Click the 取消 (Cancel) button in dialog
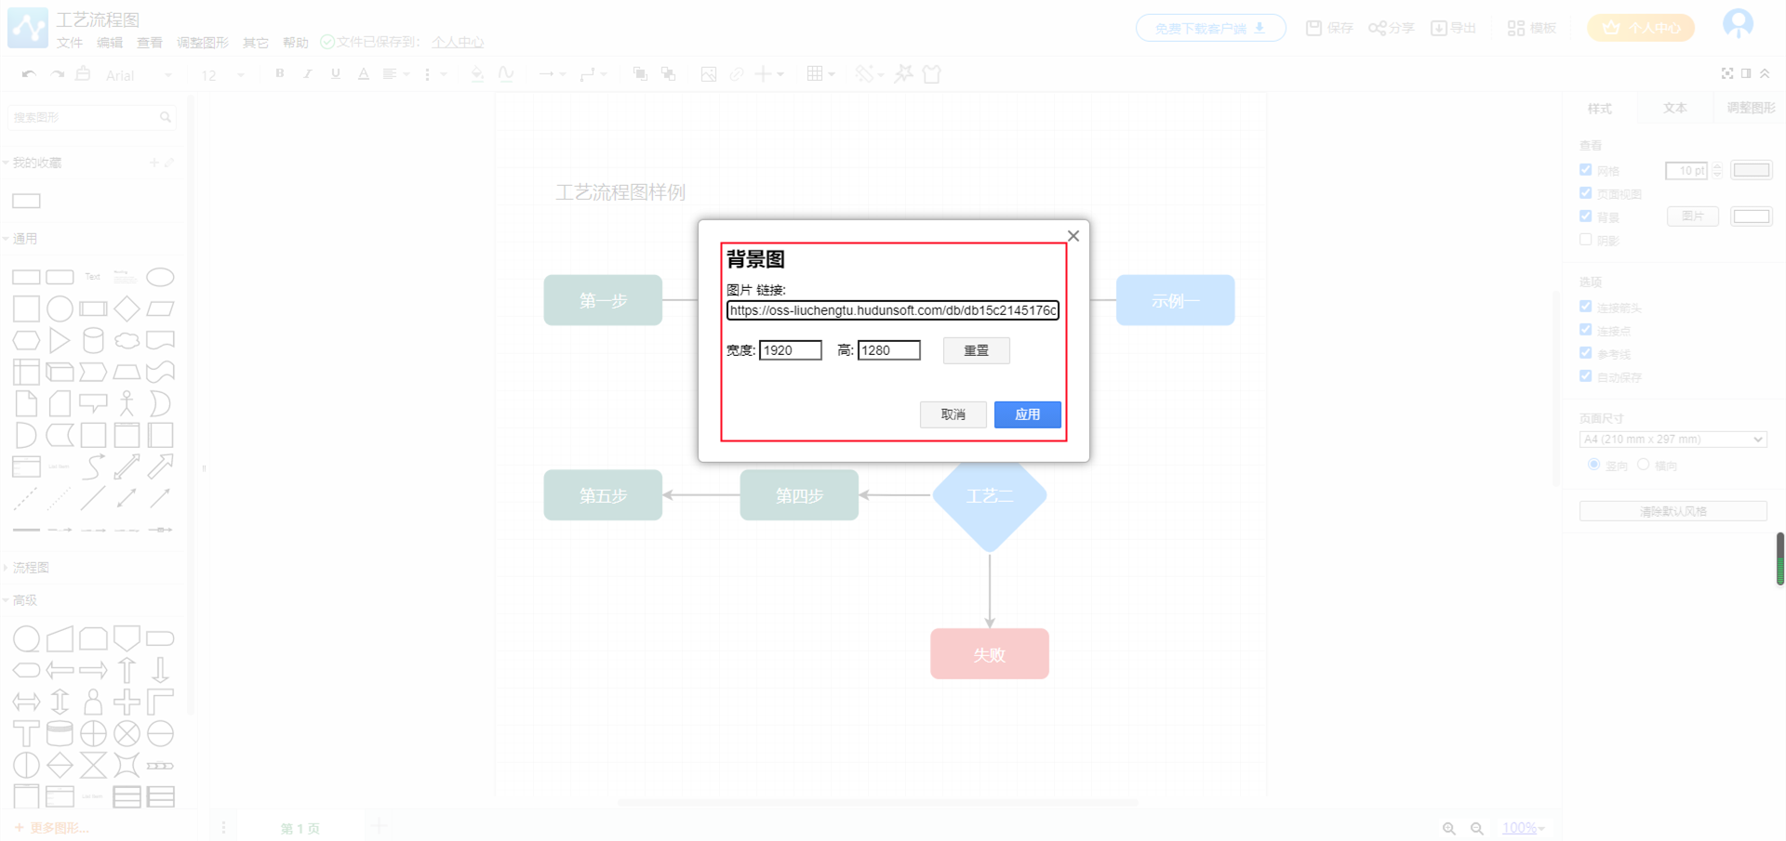This screenshot has height=841, width=1786. pyautogui.click(x=953, y=414)
